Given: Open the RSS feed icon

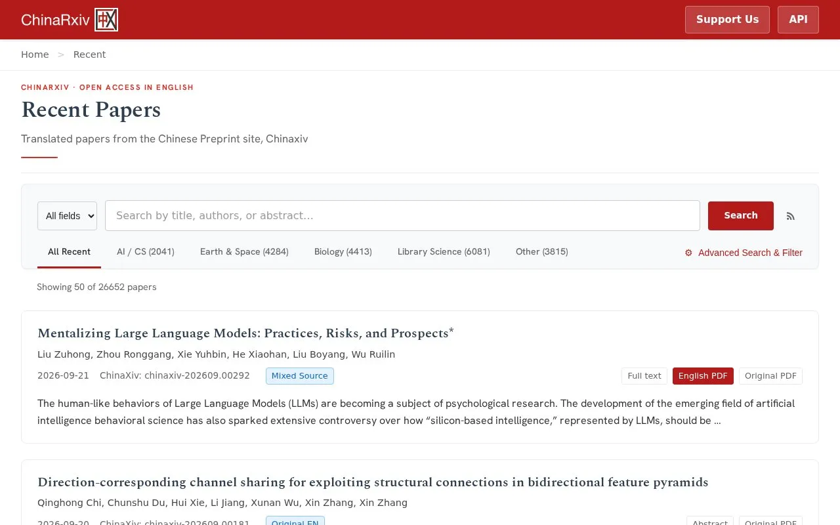Looking at the screenshot, I should click(x=791, y=216).
